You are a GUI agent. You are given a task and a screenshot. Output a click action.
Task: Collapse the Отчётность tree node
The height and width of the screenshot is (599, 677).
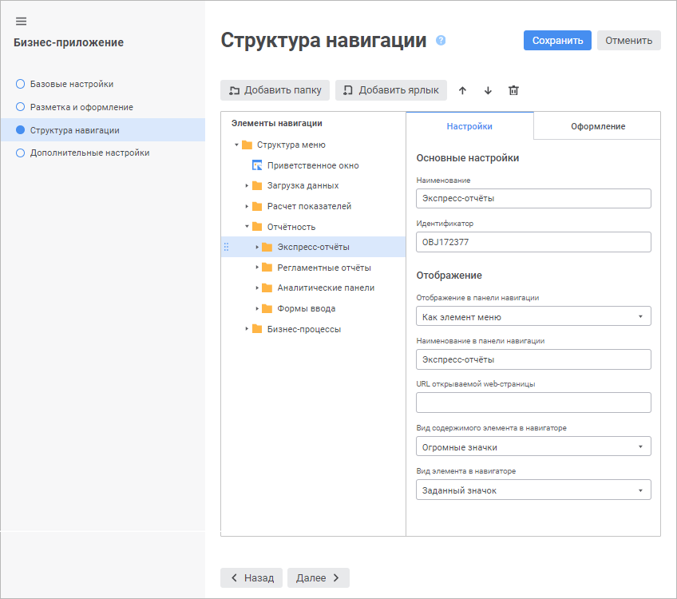point(247,227)
